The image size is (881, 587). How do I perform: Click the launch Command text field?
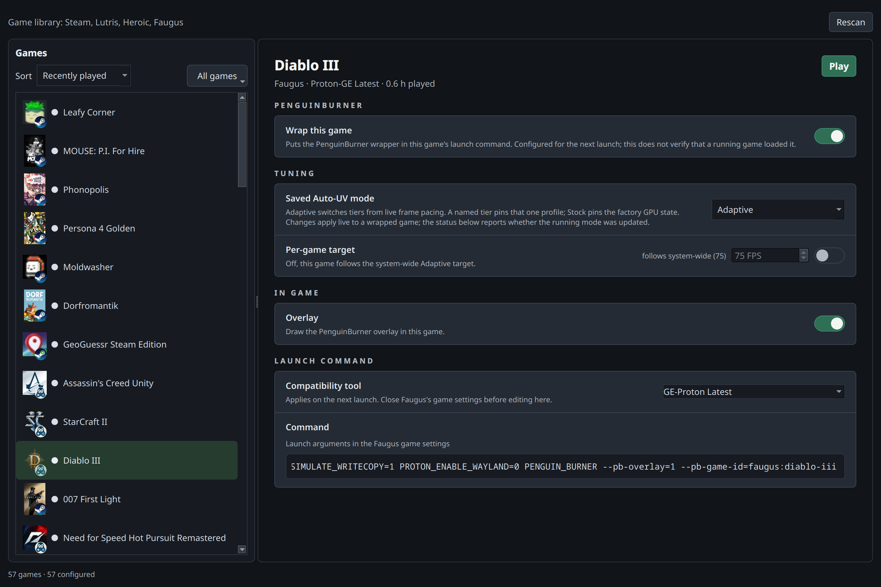click(x=565, y=467)
